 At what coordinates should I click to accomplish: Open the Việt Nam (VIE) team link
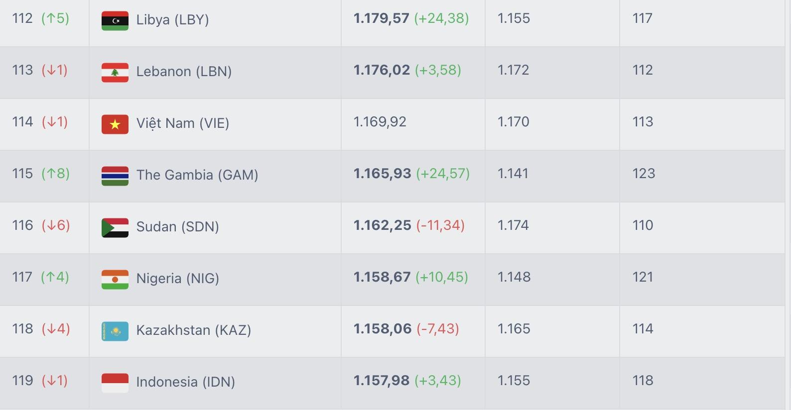[183, 123]
